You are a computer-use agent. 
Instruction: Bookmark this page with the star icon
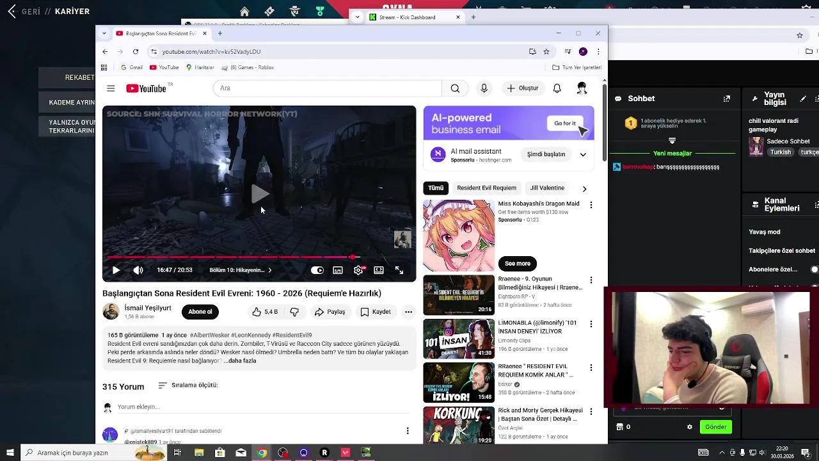pyautogui.click(x=546, y=52)
